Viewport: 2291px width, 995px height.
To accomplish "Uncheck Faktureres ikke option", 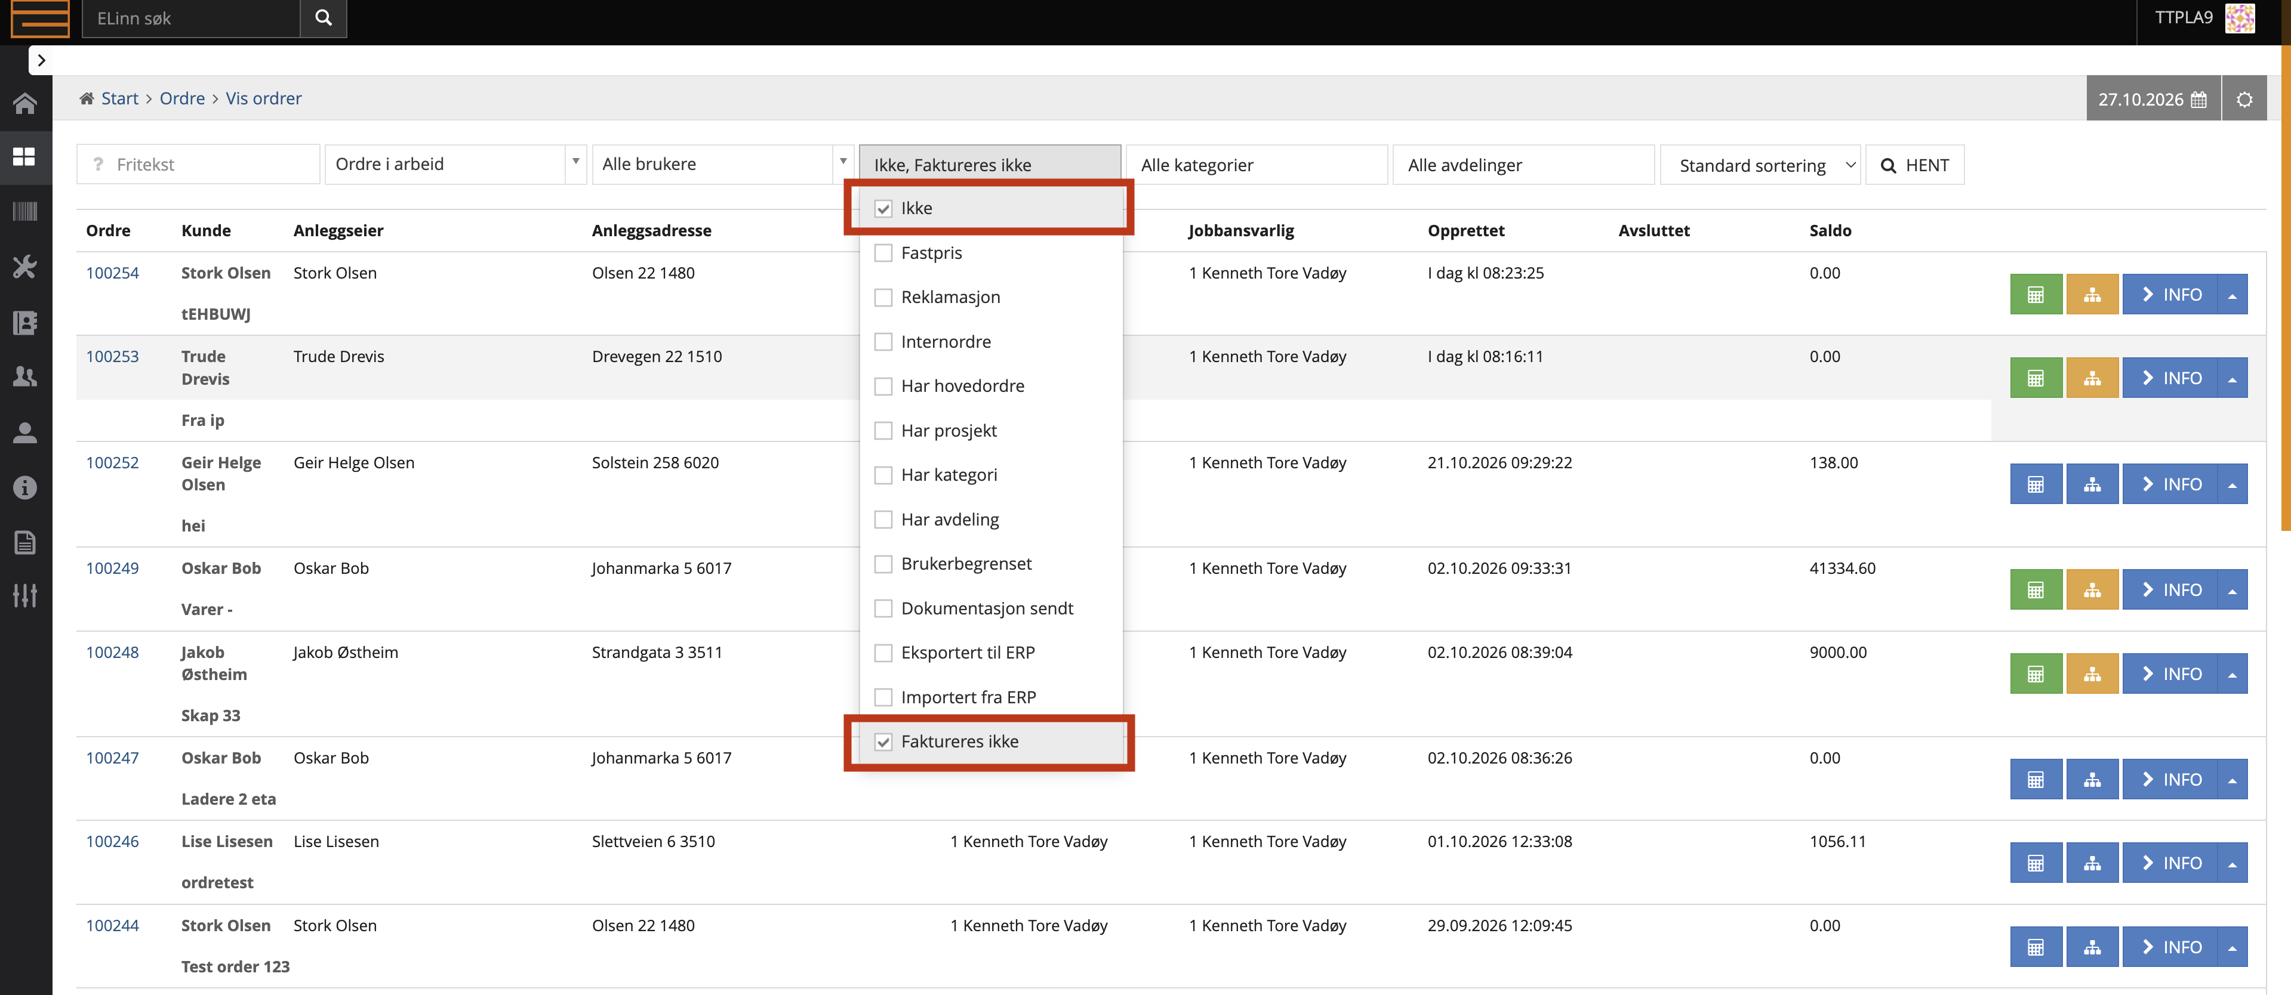I will (883, 742).
